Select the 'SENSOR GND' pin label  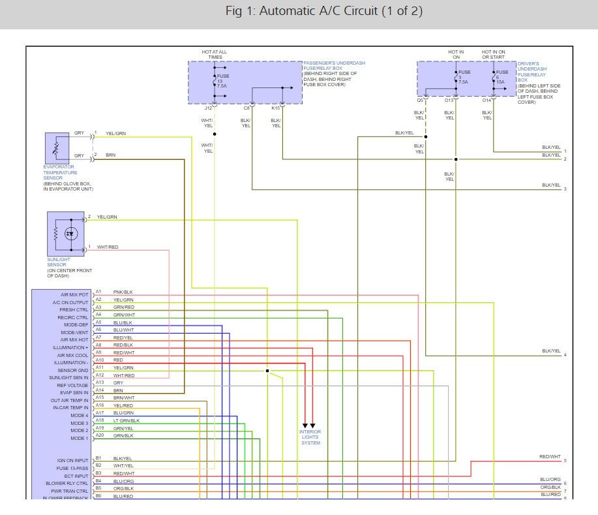click(x=73, y=370)
